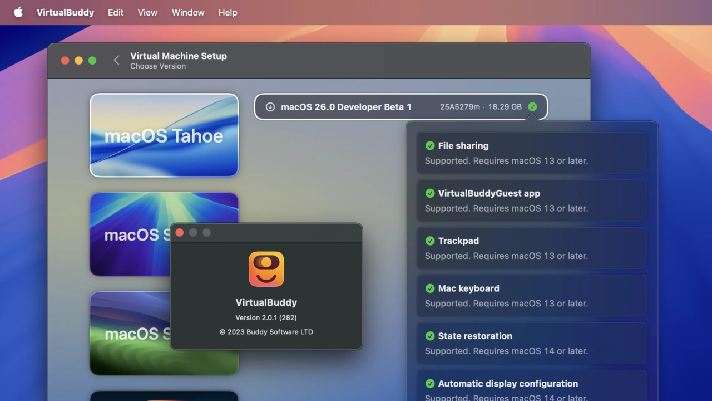This screenshot has height=401, width=712.
Task: Open the View menu
Action: (147, 12)
